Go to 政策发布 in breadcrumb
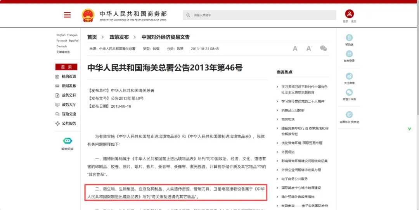The width and height of the screenshot is (419, 210). pos(119,37)
